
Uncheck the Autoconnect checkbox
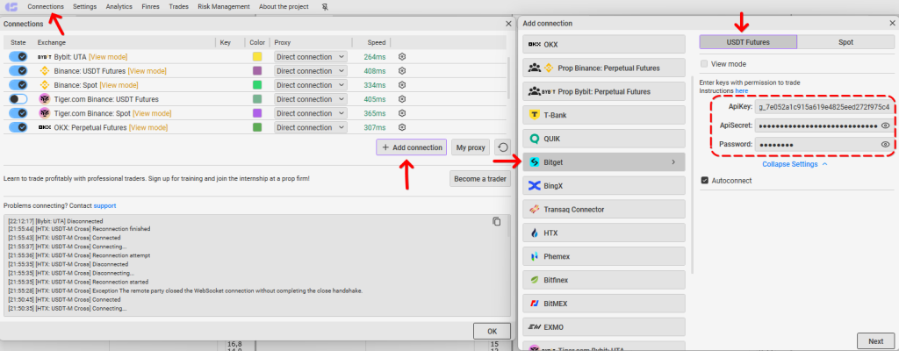click(704, 181)
